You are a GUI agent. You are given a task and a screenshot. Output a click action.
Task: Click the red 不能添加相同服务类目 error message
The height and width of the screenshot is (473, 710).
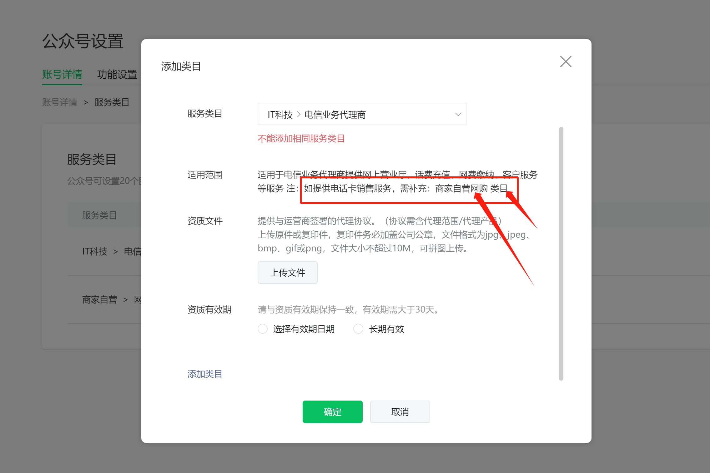(301, 139)
